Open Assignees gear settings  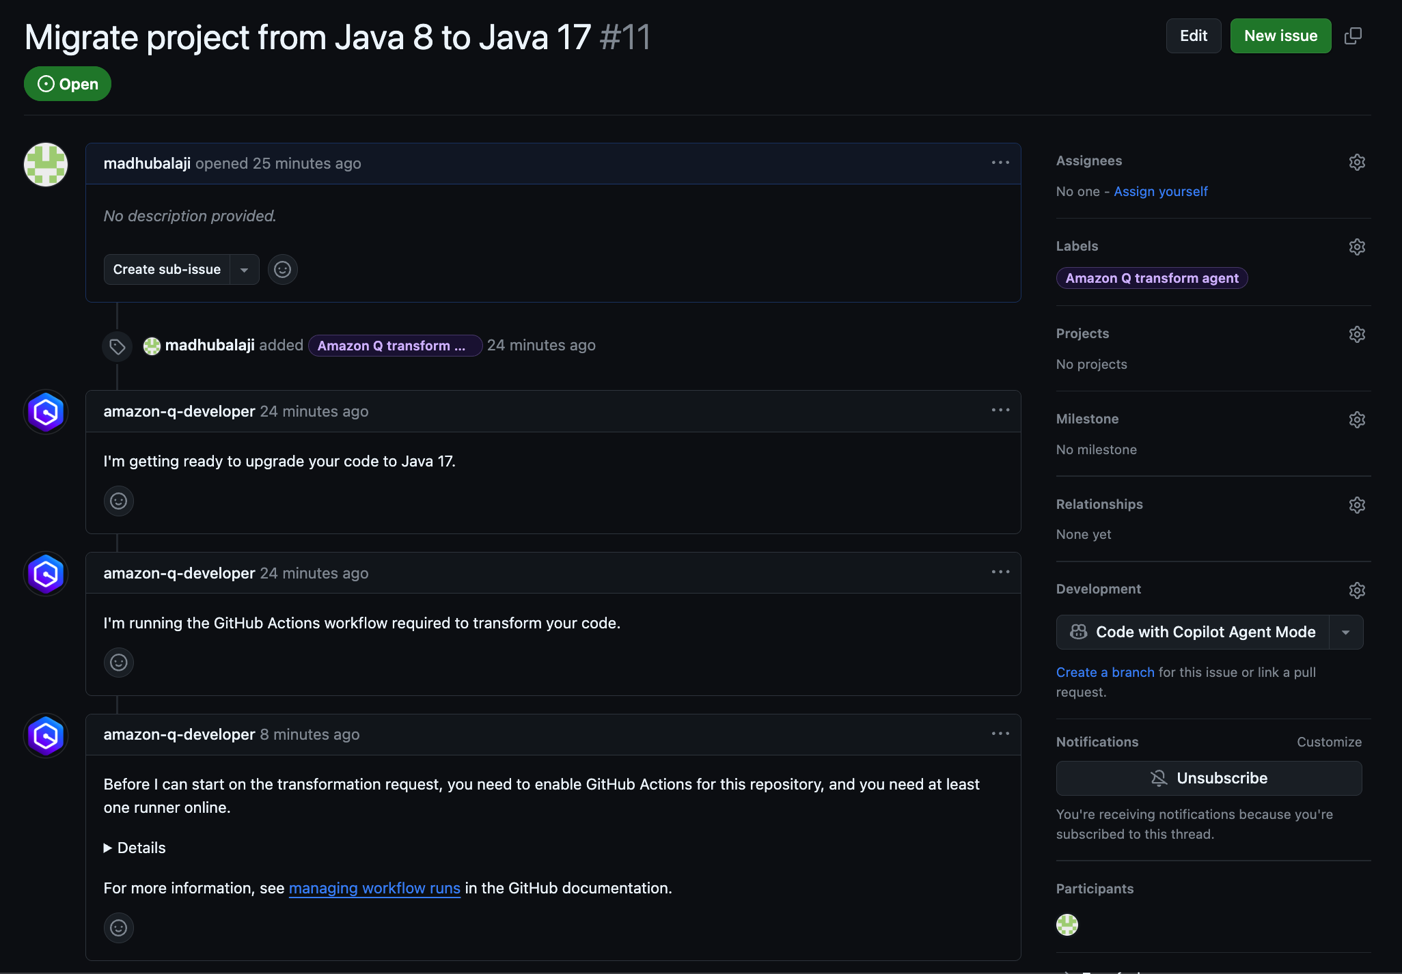pos(1357,162)
